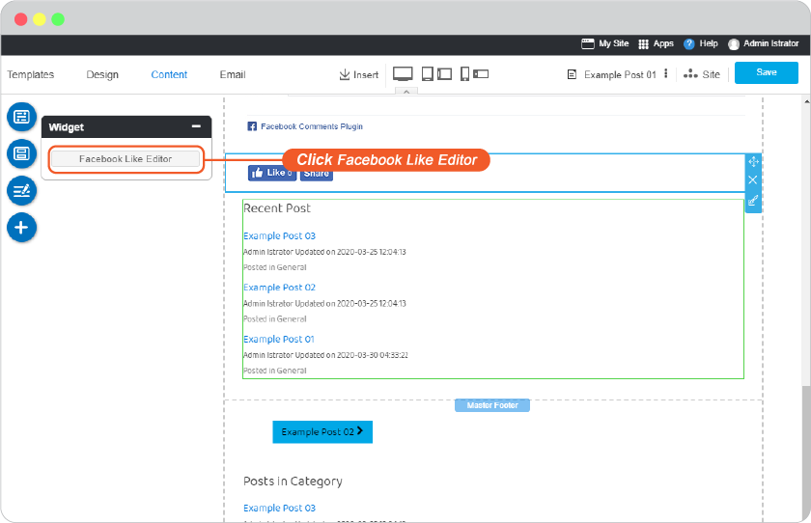Viewport: 811px width, 523px height.
Task: Select the Master Footer label
Action: [x=491, y=405]
